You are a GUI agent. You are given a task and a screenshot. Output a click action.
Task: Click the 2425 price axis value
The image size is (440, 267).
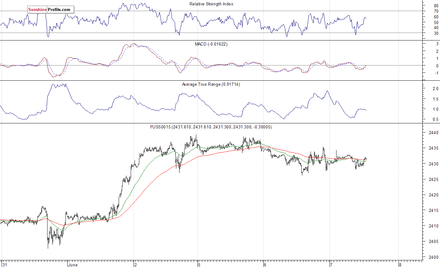pyautogui.click(x=434, y=179)
